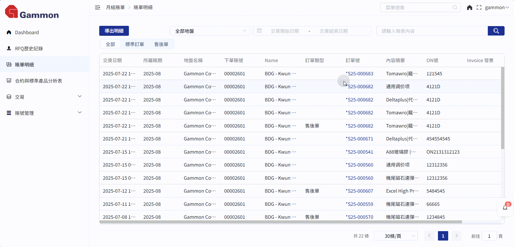Collapse the sidebar with the hamburger icon
514x247 pixels.
tap(98, 8)
